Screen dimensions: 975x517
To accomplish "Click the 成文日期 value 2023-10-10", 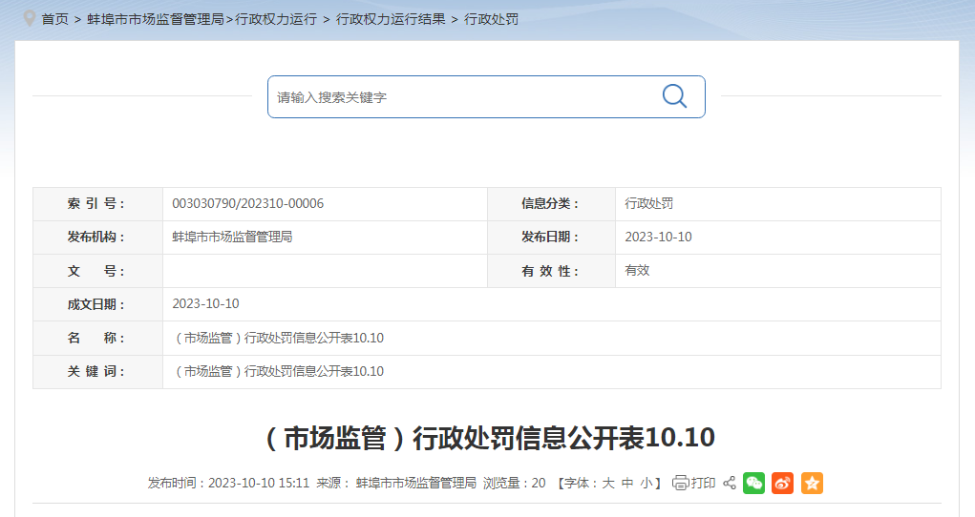I will coord(206,304).
